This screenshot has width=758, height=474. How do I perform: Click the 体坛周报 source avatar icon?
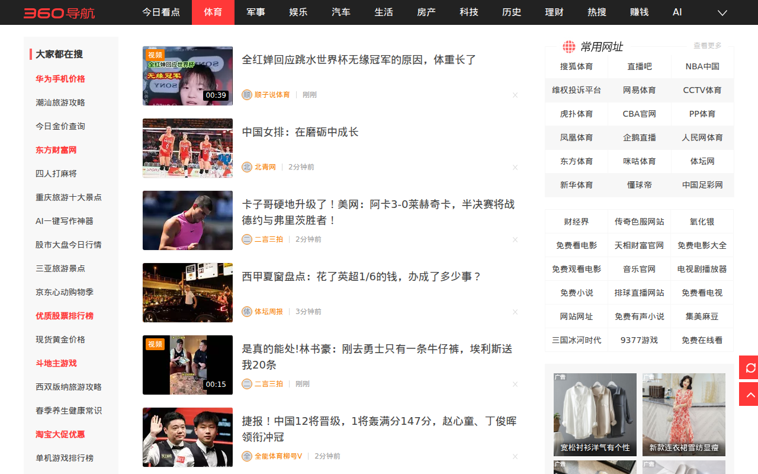(x=247, y=312)
